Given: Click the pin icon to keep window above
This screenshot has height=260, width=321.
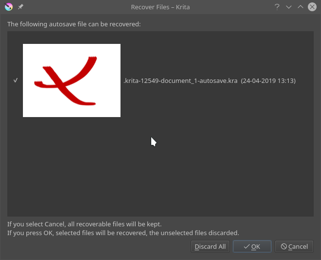Looking at the screenshot, I should click(20, 7).
